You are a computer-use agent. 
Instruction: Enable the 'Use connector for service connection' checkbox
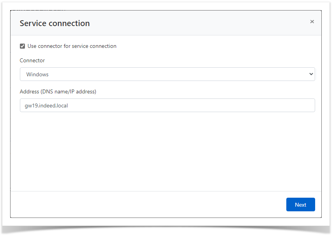[22, 46]
